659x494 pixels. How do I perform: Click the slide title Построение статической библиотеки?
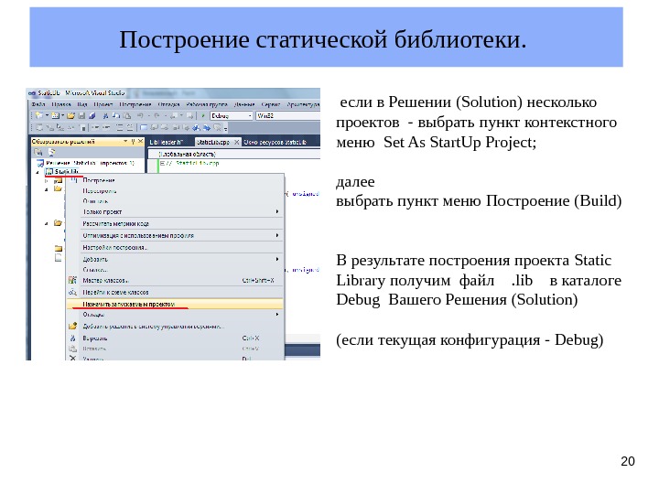click(x=323, y=39)
